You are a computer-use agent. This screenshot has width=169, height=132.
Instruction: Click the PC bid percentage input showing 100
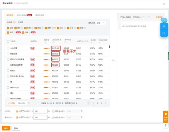pos(41,111)
